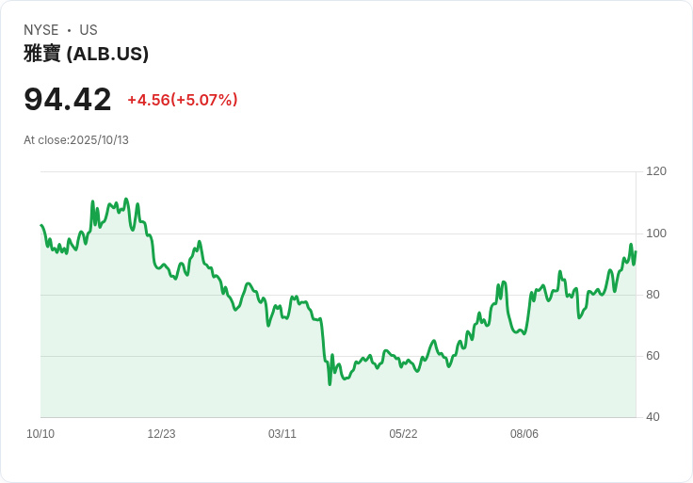This screenshot has height=483, width=693.
Task: Click the 120 label on the price axis
Action: point(655,171)
